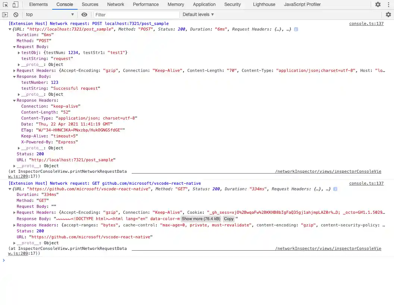
Task: Click the info badge beside the POST object
Action: pos(296,29)
